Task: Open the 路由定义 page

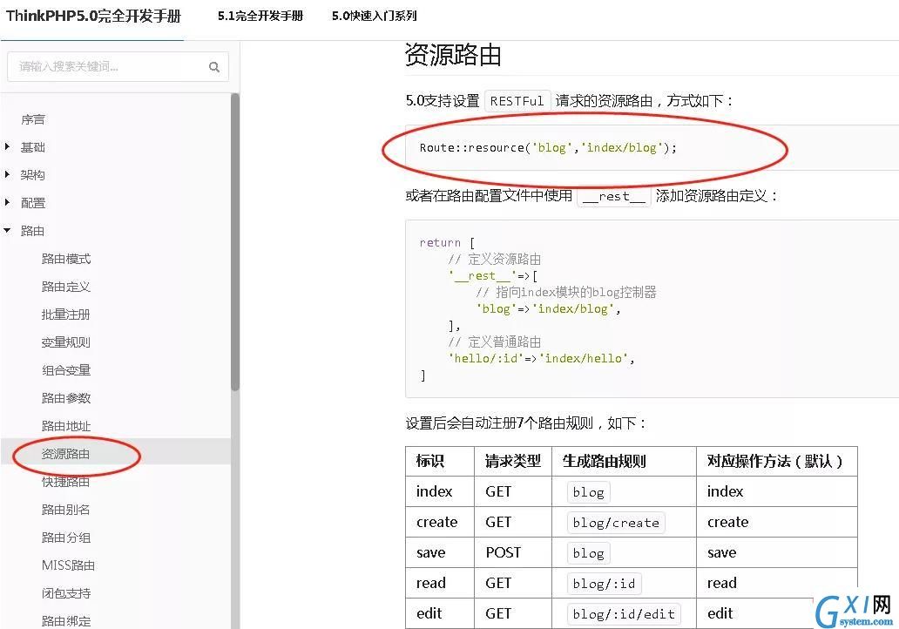Action: click(66, 287)
